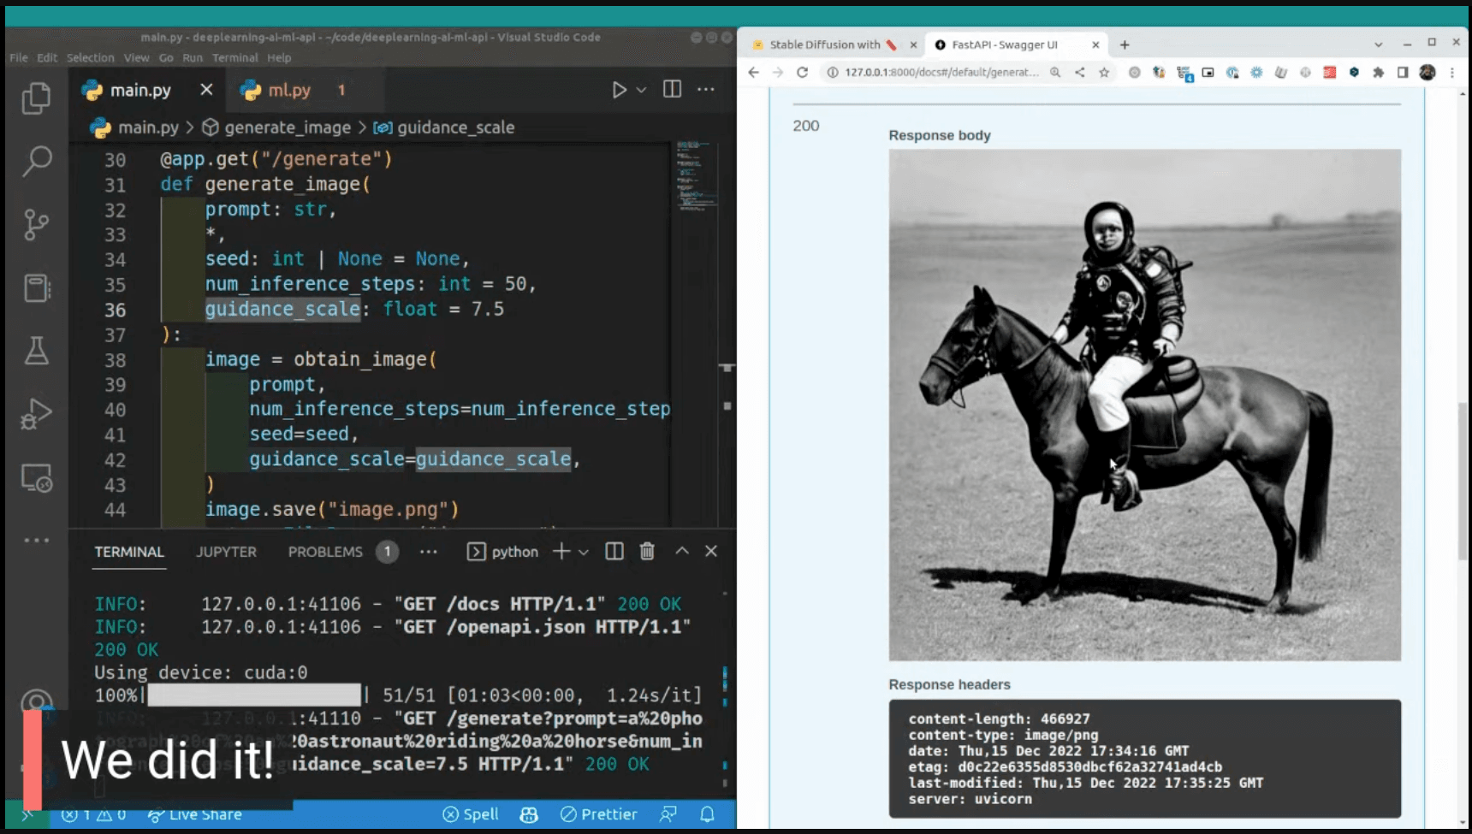Reload the Swagger UI page

point(802,73)
